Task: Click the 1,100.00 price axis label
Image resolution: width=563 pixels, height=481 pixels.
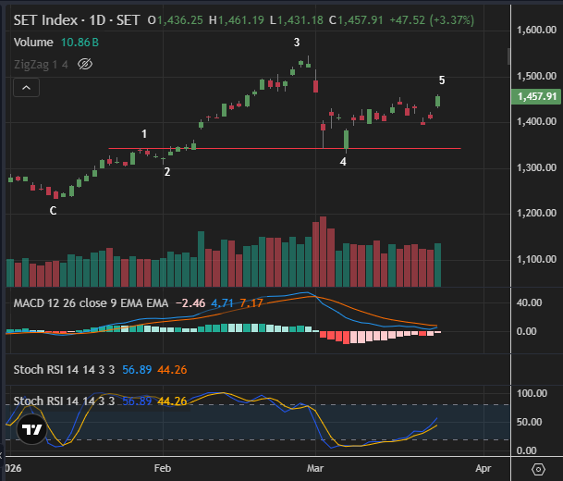Action: point(536,259)
